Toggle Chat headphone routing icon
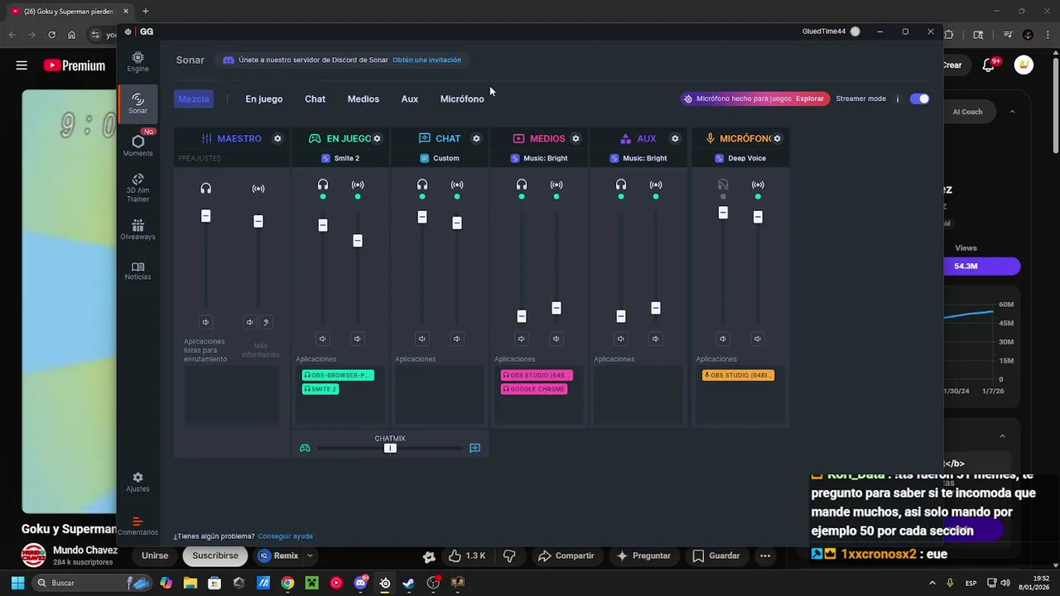Image resolution: width=1060 pixels, height=596 pixels. click(x=422, y=185)
